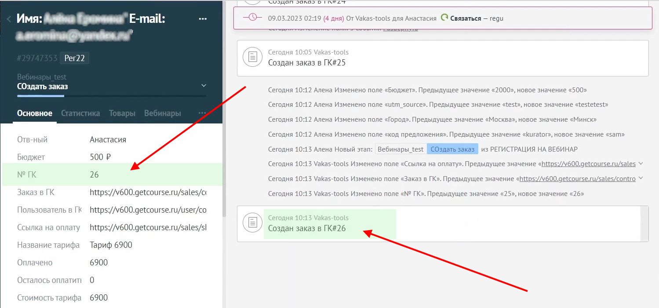Click the Бюджет field value 500 ₽
Image resolution: width=659 pixels, height=308 pixels.
point(100,157)
